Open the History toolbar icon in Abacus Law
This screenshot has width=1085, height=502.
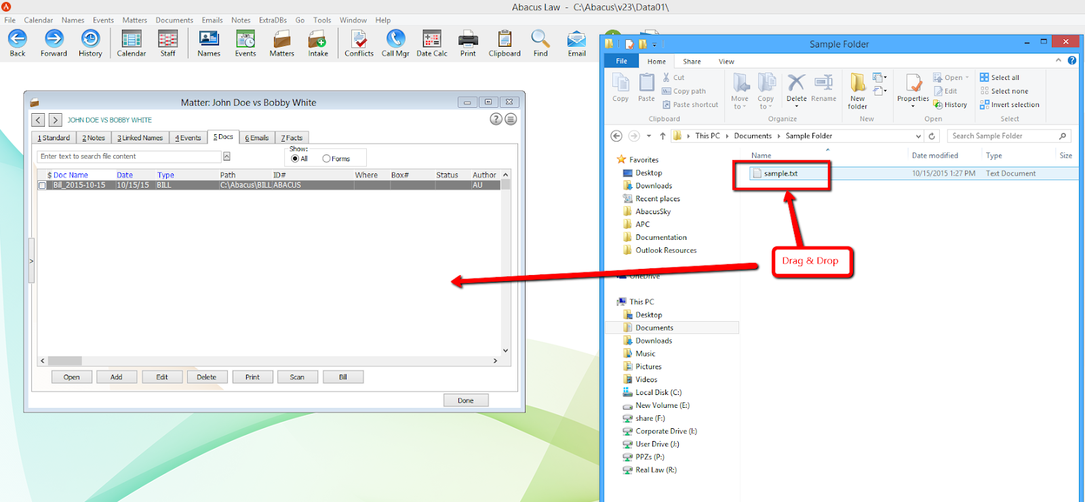pyautogui.click(x=90, y=43)
